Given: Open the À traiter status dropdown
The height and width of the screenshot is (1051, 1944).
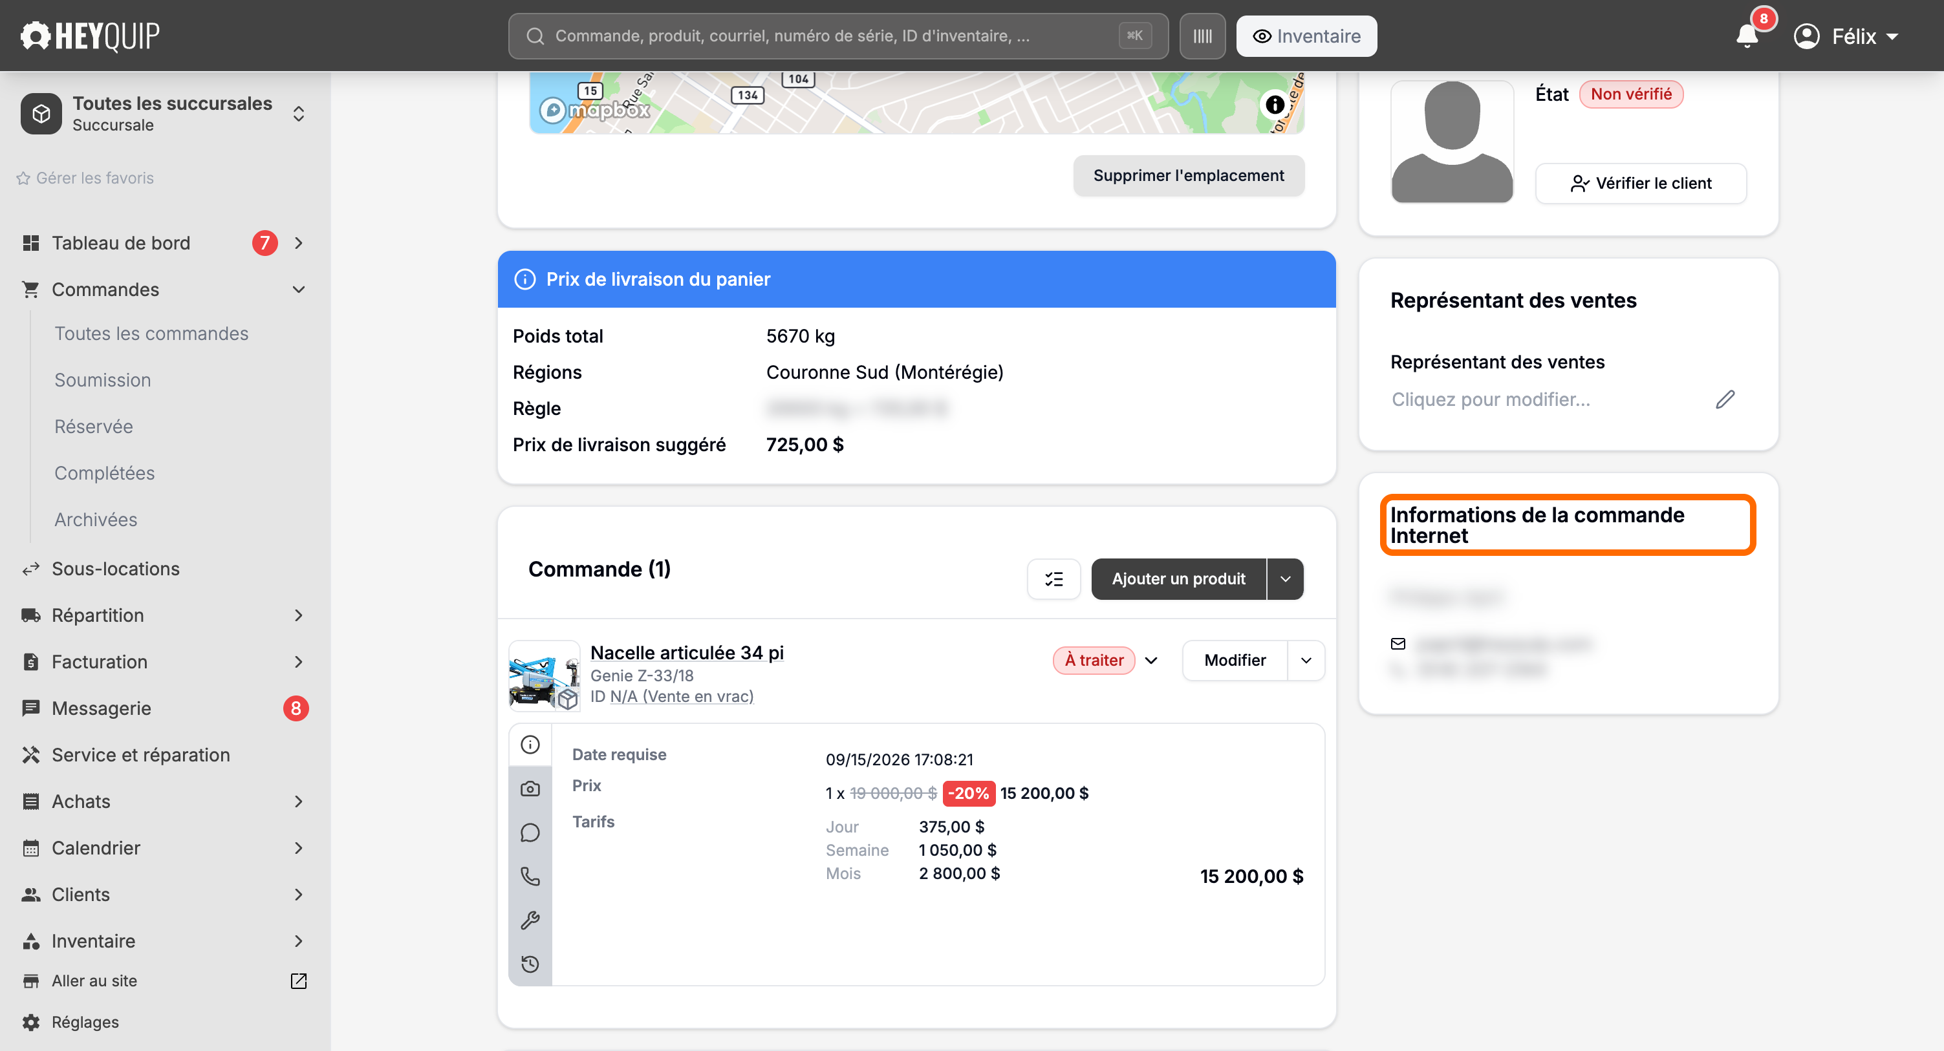Looking at the screenshot, I should point(1150,660).
